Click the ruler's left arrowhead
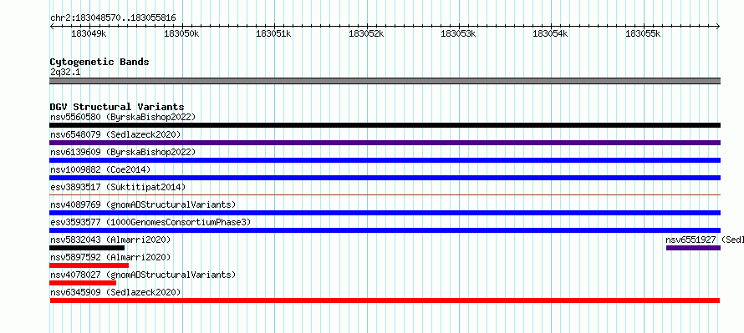744x333 pixels. [52, 27]
